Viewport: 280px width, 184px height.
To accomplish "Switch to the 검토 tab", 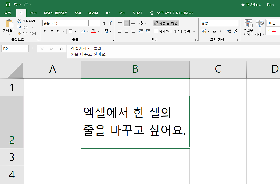I will click(x=108, y=13).
